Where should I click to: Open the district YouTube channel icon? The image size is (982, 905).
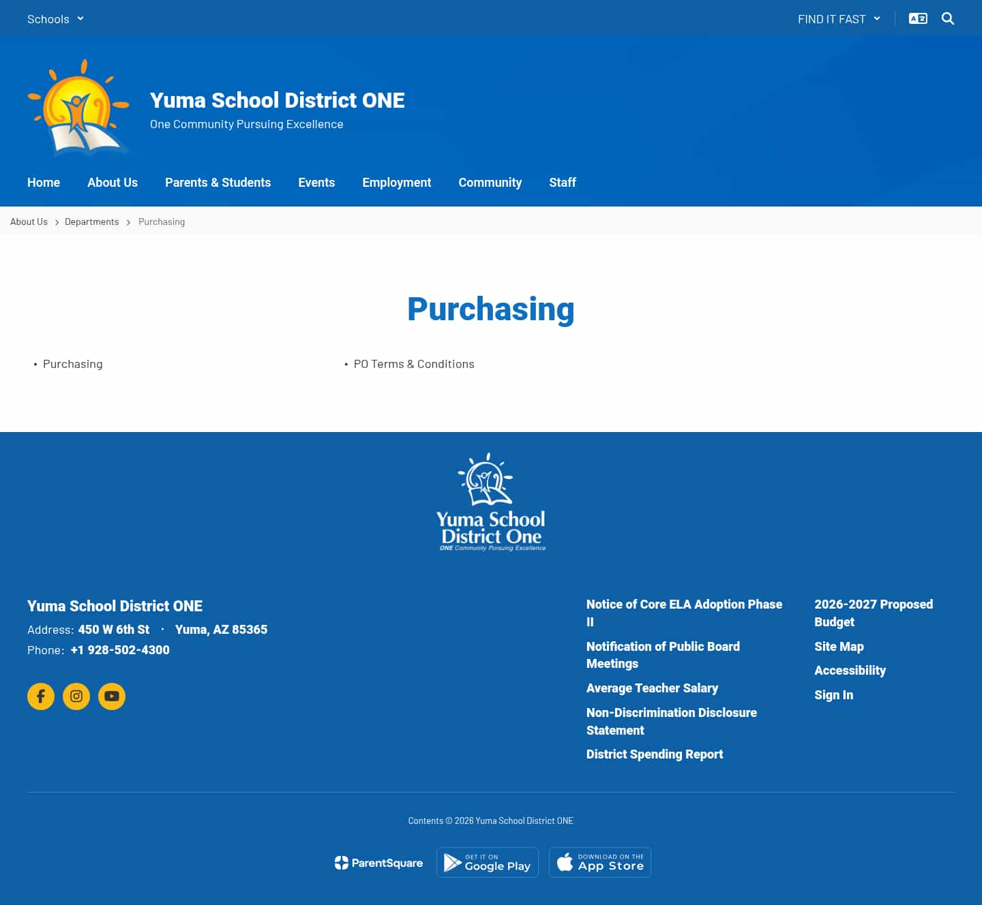[112, 696]
